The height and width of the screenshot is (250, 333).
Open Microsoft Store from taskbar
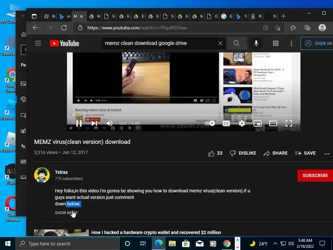click(x=186, y=243)
